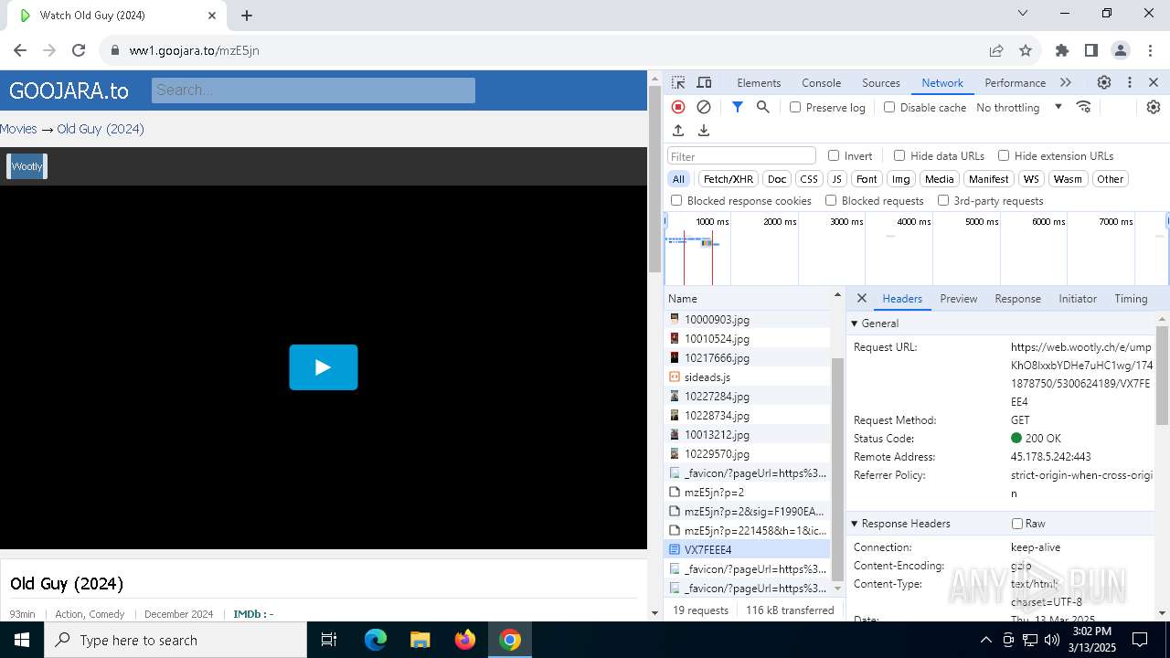
Task: Check Blocked requests checkbox
Action: [x=831, y=200]
